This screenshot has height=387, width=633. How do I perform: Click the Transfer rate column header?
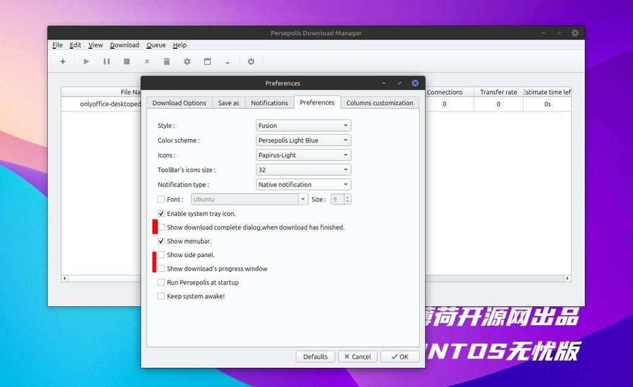tap(499, 92)
